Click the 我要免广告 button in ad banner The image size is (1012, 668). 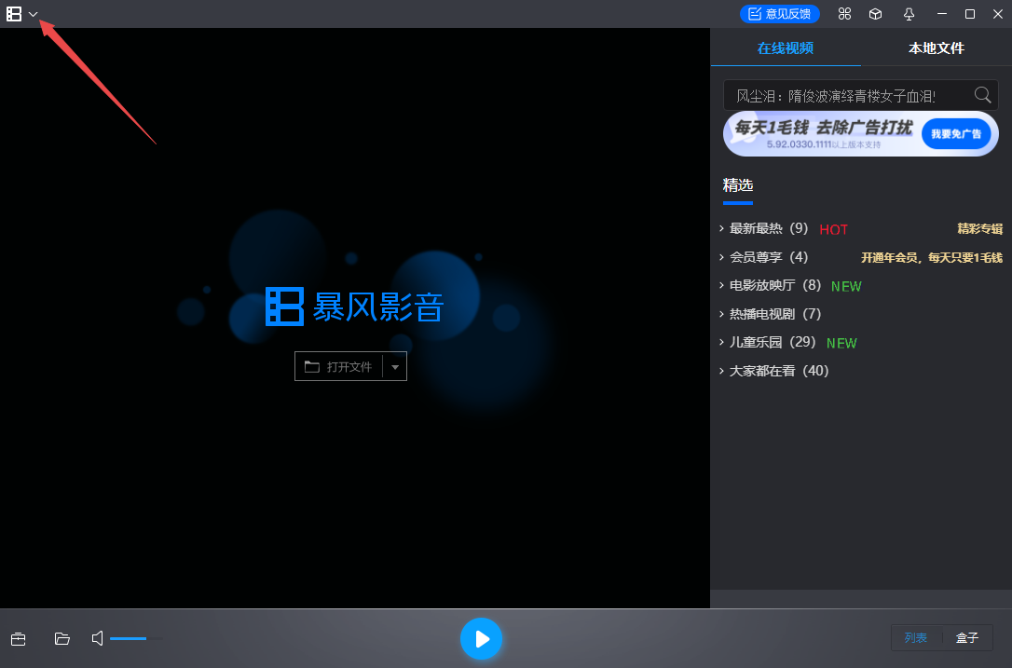(956, 133)
